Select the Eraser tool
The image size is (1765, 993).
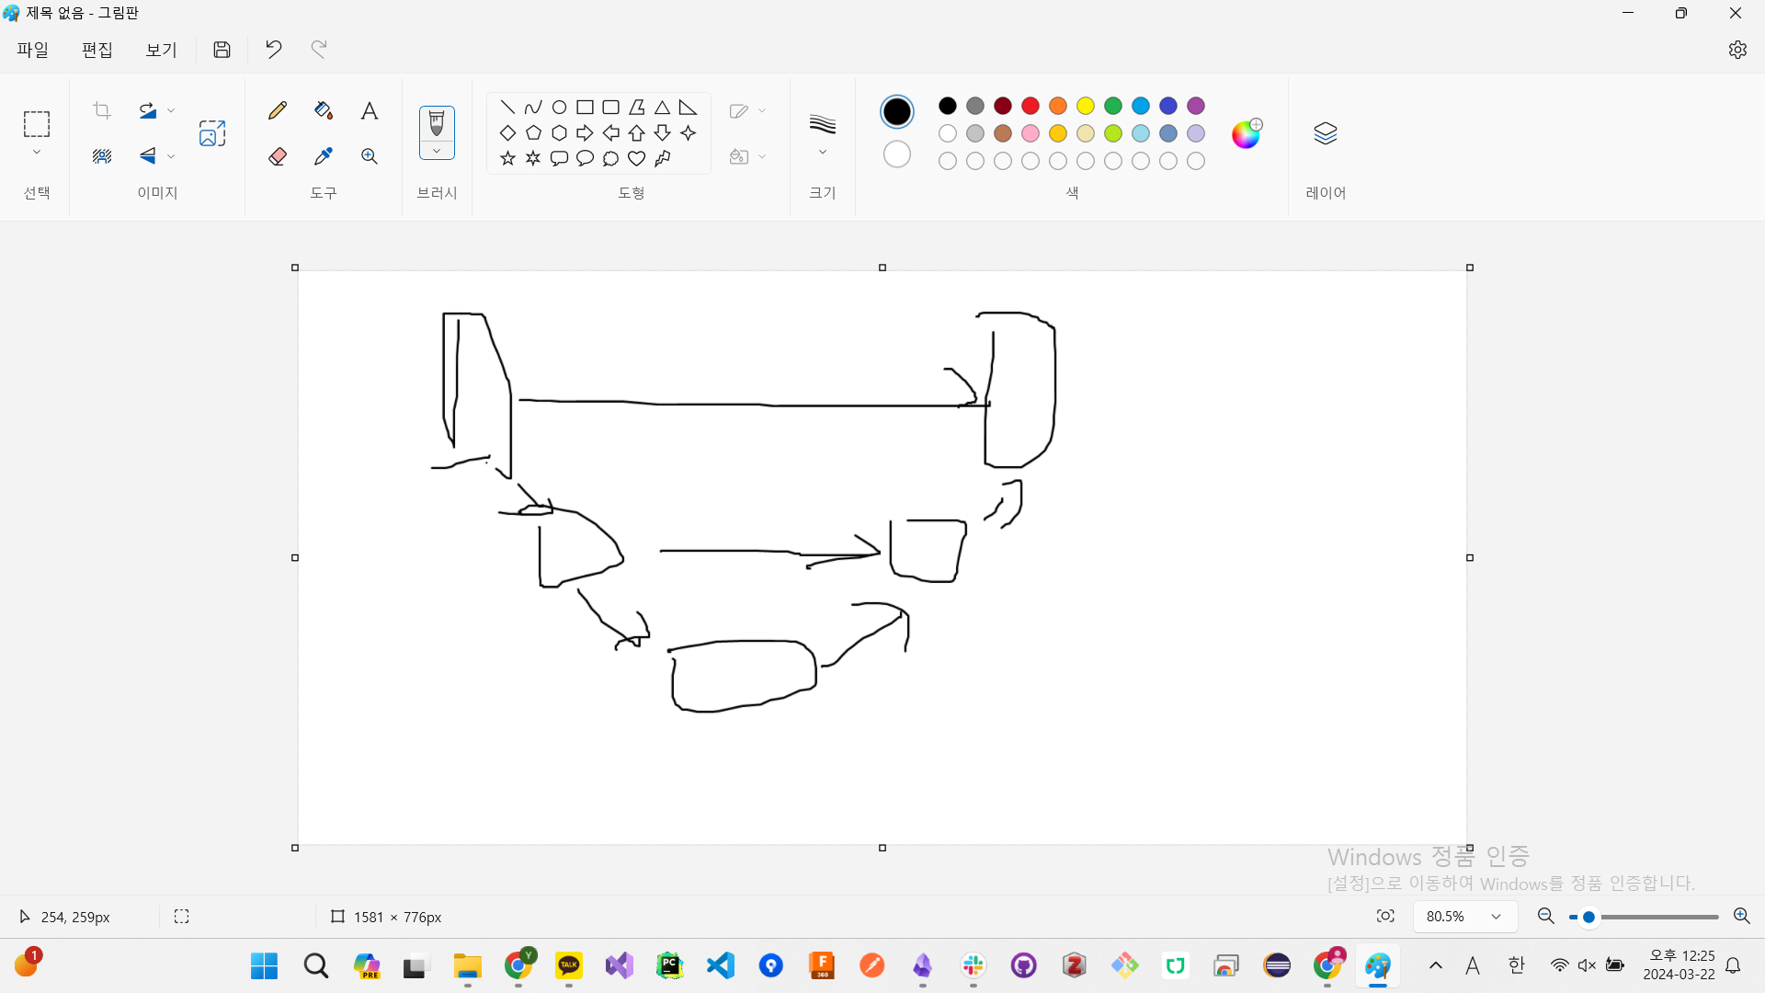click(x=278, y=156)
